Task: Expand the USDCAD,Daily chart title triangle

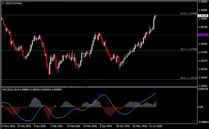Action: (x=3, y=3)
